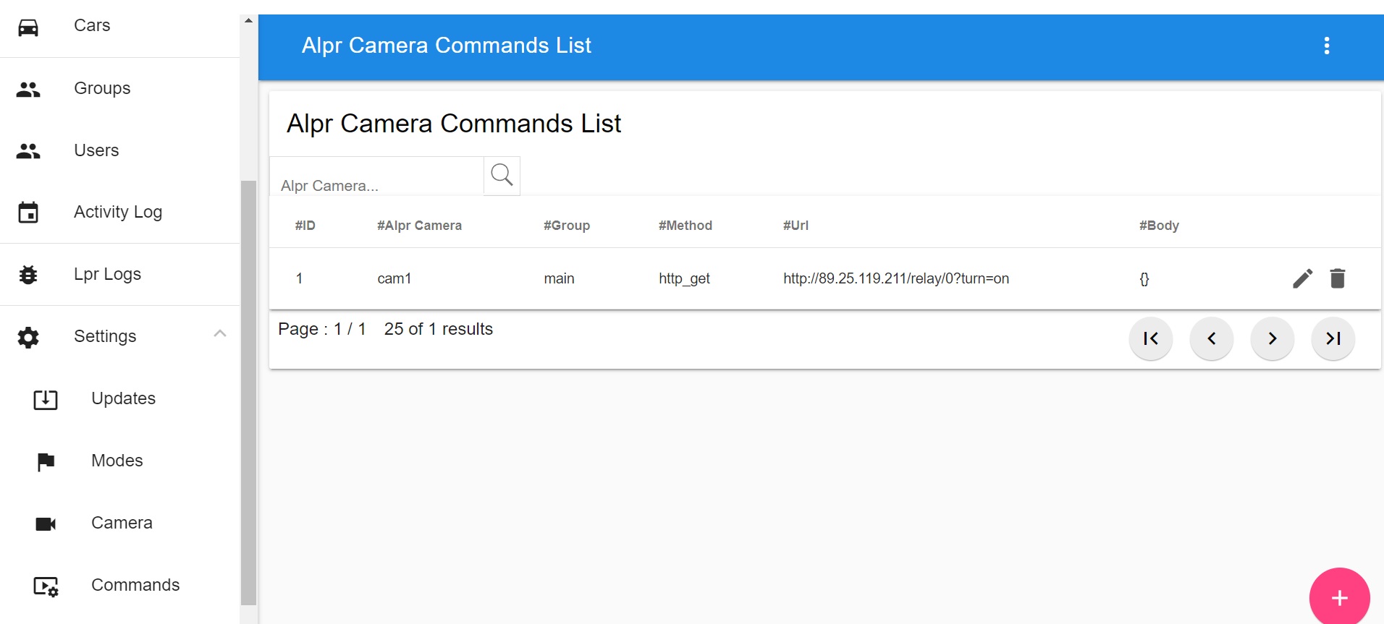This screenshot has width=1384, height=624.
Task: Go to the first page of results
Action: point(1150,338)
